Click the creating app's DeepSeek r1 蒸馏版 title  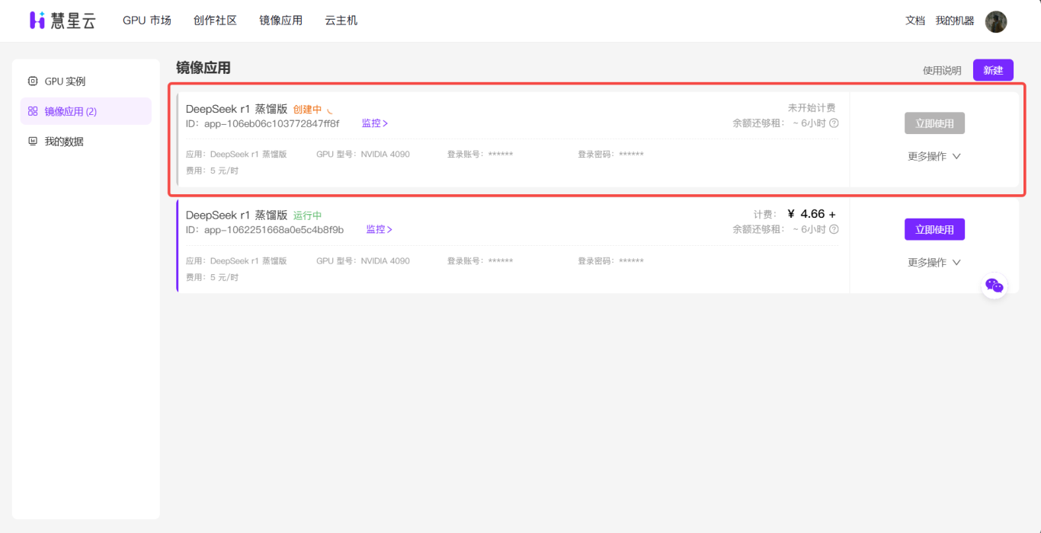pyautogui.click(x=237, y=109)
